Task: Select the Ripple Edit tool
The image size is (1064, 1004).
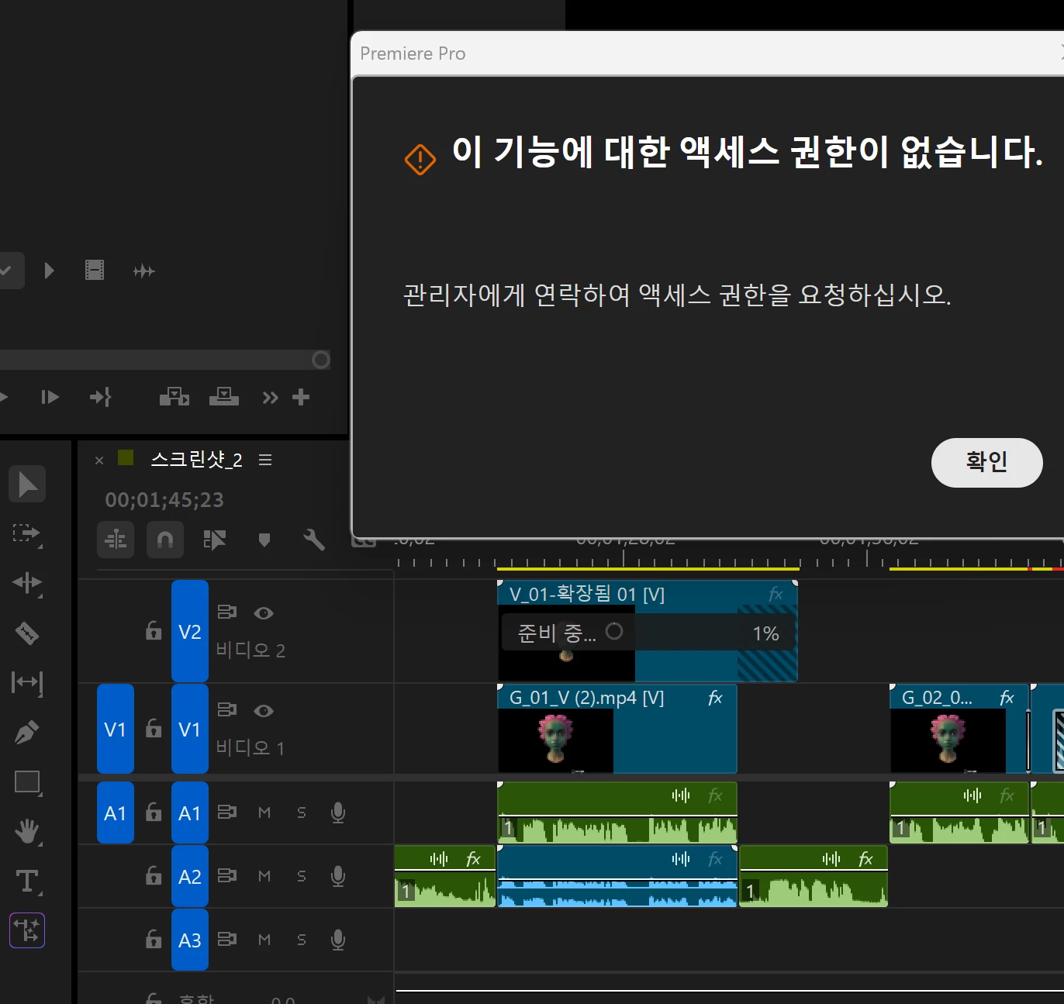Action: click(27, 583)
